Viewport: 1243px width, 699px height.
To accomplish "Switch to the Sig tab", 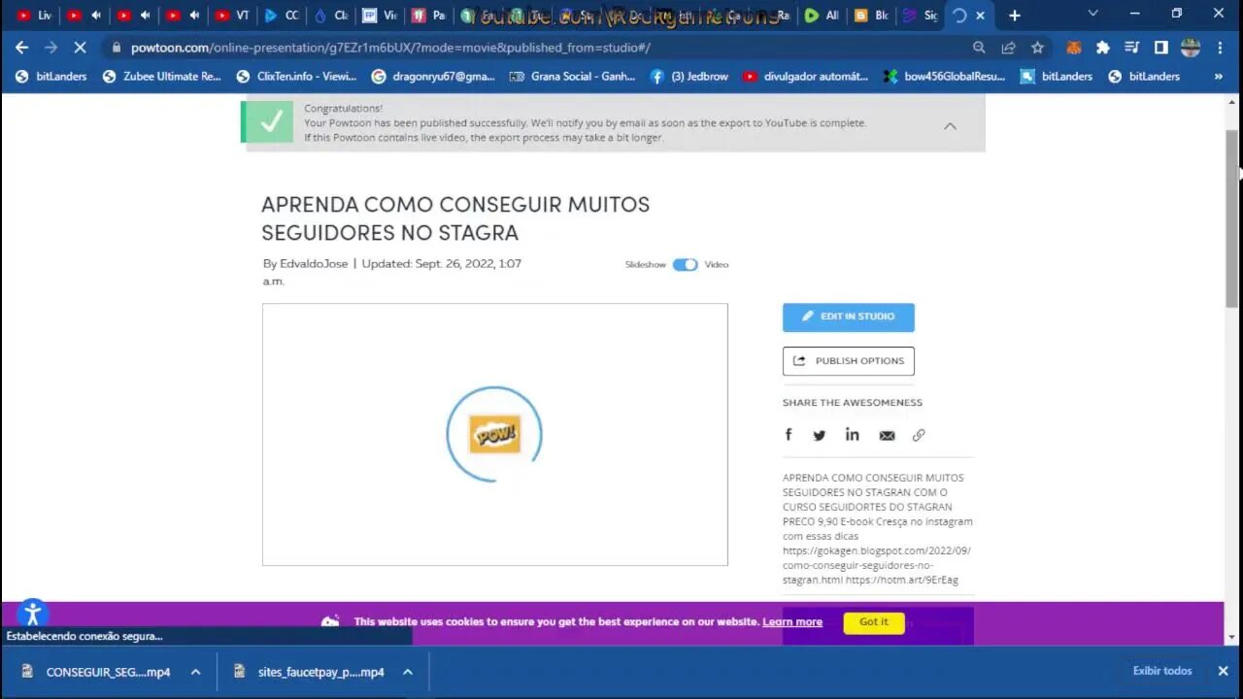I will click(920, 16).
